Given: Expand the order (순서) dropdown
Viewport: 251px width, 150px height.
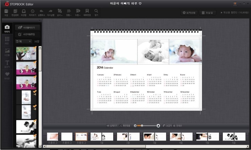Looking at the screenshot, I should click(x=60, y=12).
